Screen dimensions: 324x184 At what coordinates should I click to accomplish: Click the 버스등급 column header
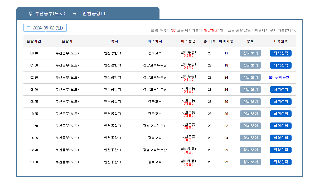pyautogui.click(x=188, y=41)
